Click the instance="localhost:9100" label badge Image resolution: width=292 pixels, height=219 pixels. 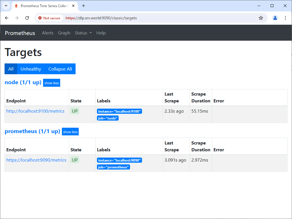coord(119,111)
